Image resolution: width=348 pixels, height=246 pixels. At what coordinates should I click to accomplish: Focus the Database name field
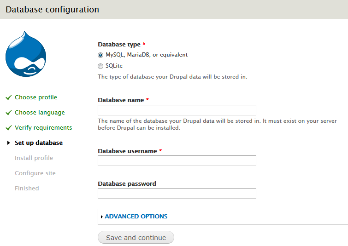[x=177, y=110]
